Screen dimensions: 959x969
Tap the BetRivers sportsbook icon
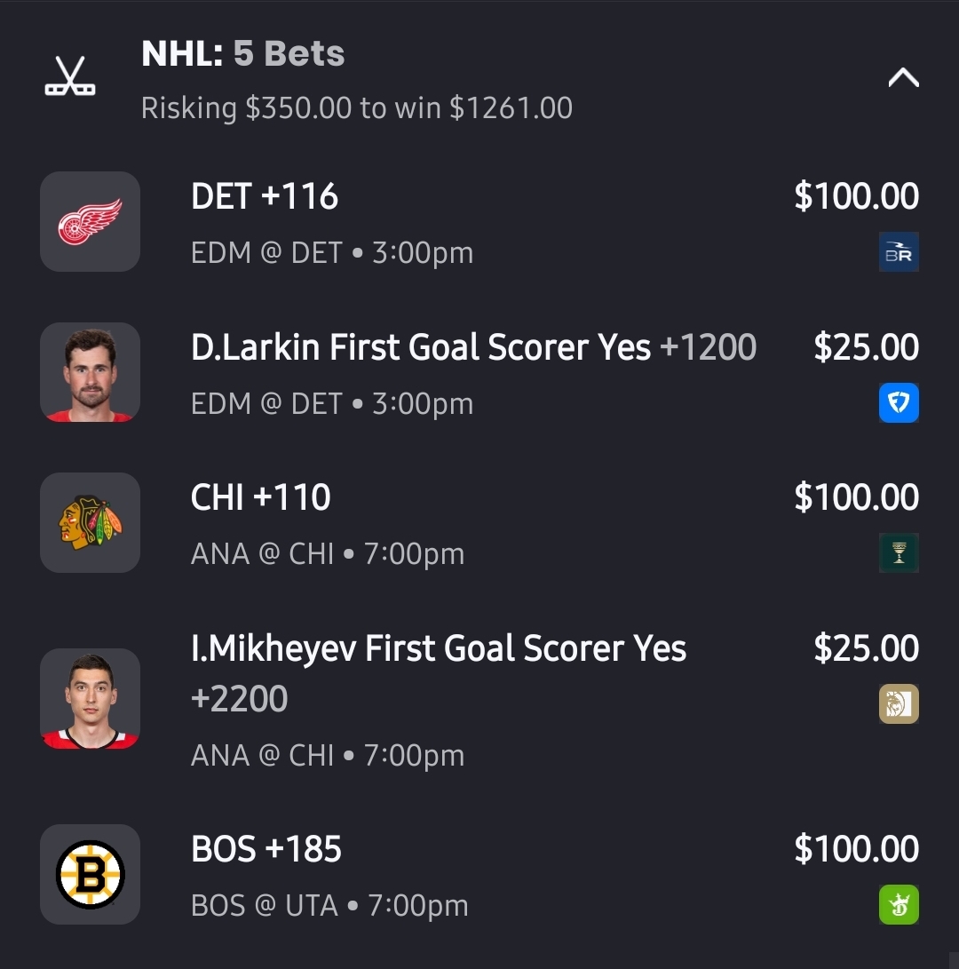tap(899, 252)
